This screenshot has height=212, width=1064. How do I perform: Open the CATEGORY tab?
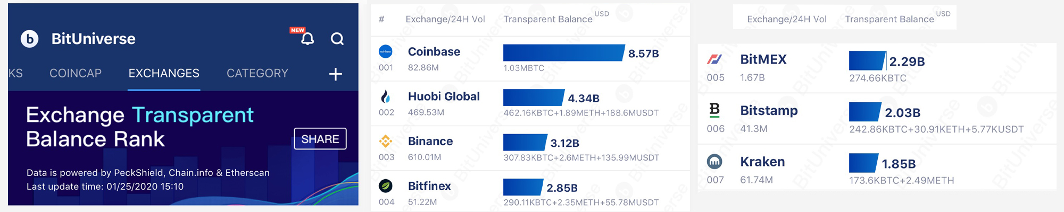click(257, 73)
